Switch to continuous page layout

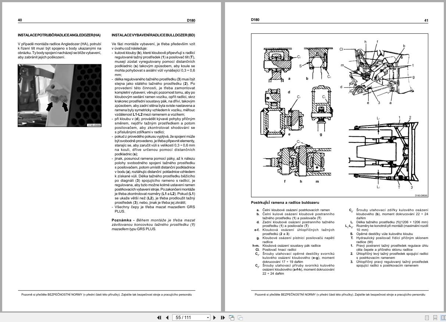point(435,318)
